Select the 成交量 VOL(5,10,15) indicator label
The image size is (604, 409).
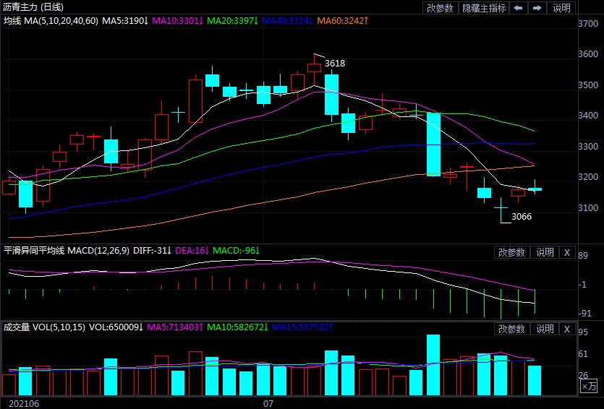click(44, 328)
